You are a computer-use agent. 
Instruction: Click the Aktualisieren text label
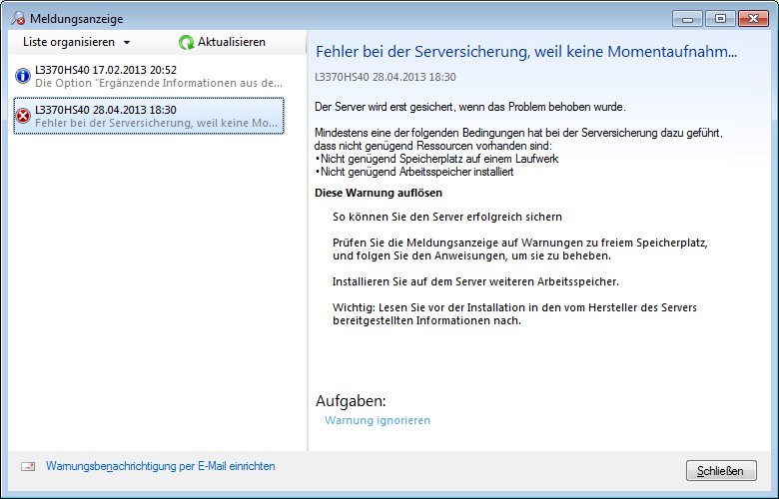coord(232,42)
